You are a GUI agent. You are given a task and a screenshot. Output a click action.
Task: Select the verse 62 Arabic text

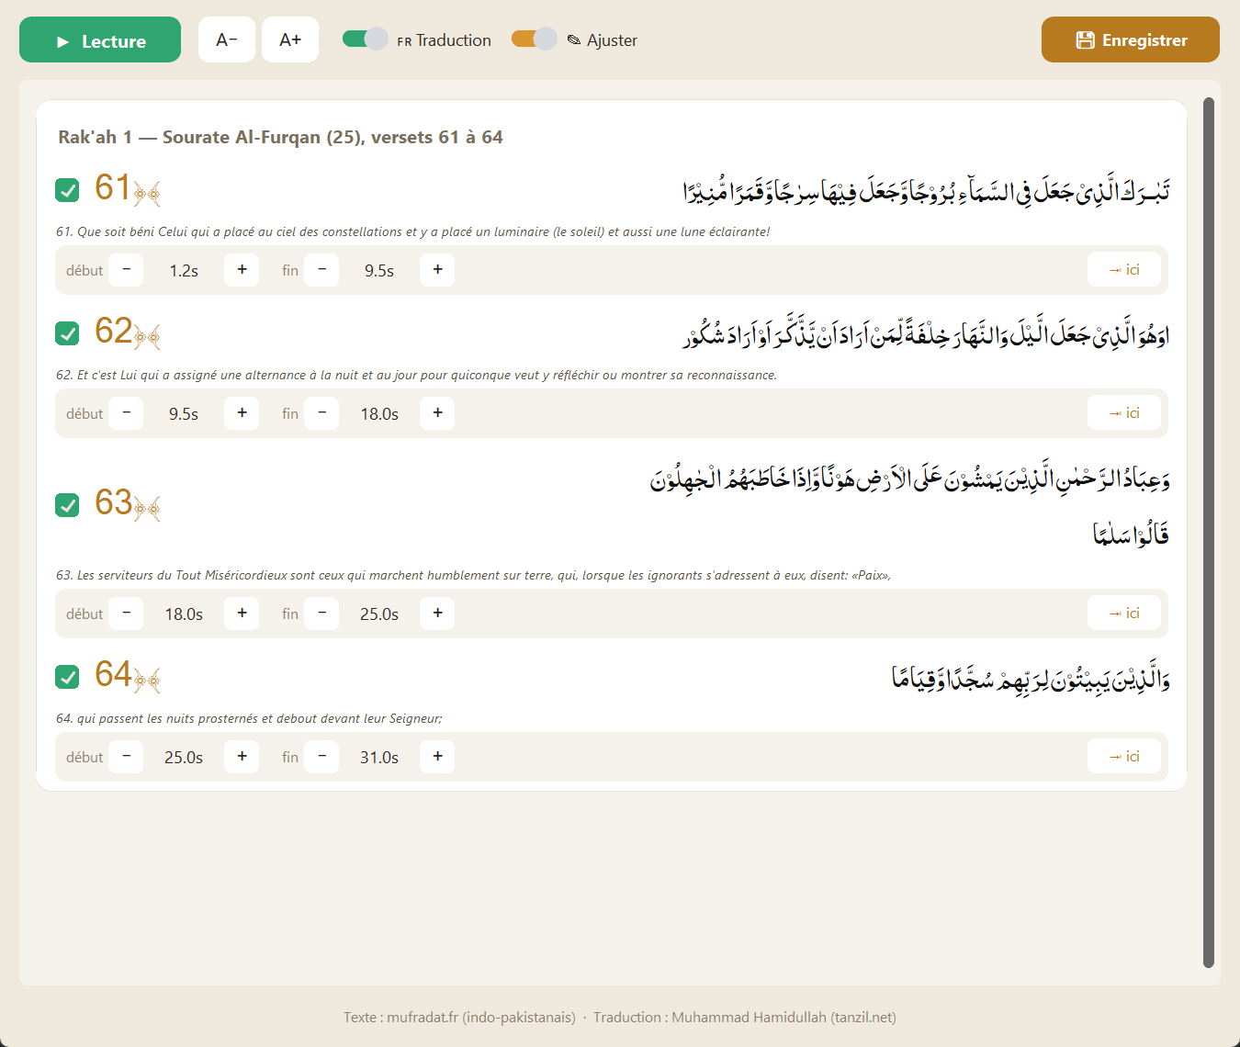[926, 334]
